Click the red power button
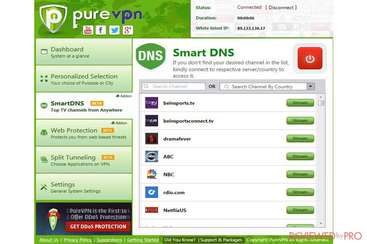Screen dimensions: 367x244 click(310, 58)
